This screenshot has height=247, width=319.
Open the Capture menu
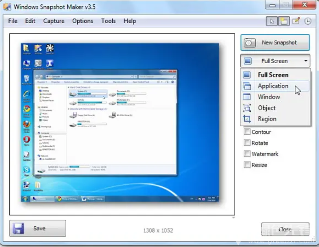54,21
